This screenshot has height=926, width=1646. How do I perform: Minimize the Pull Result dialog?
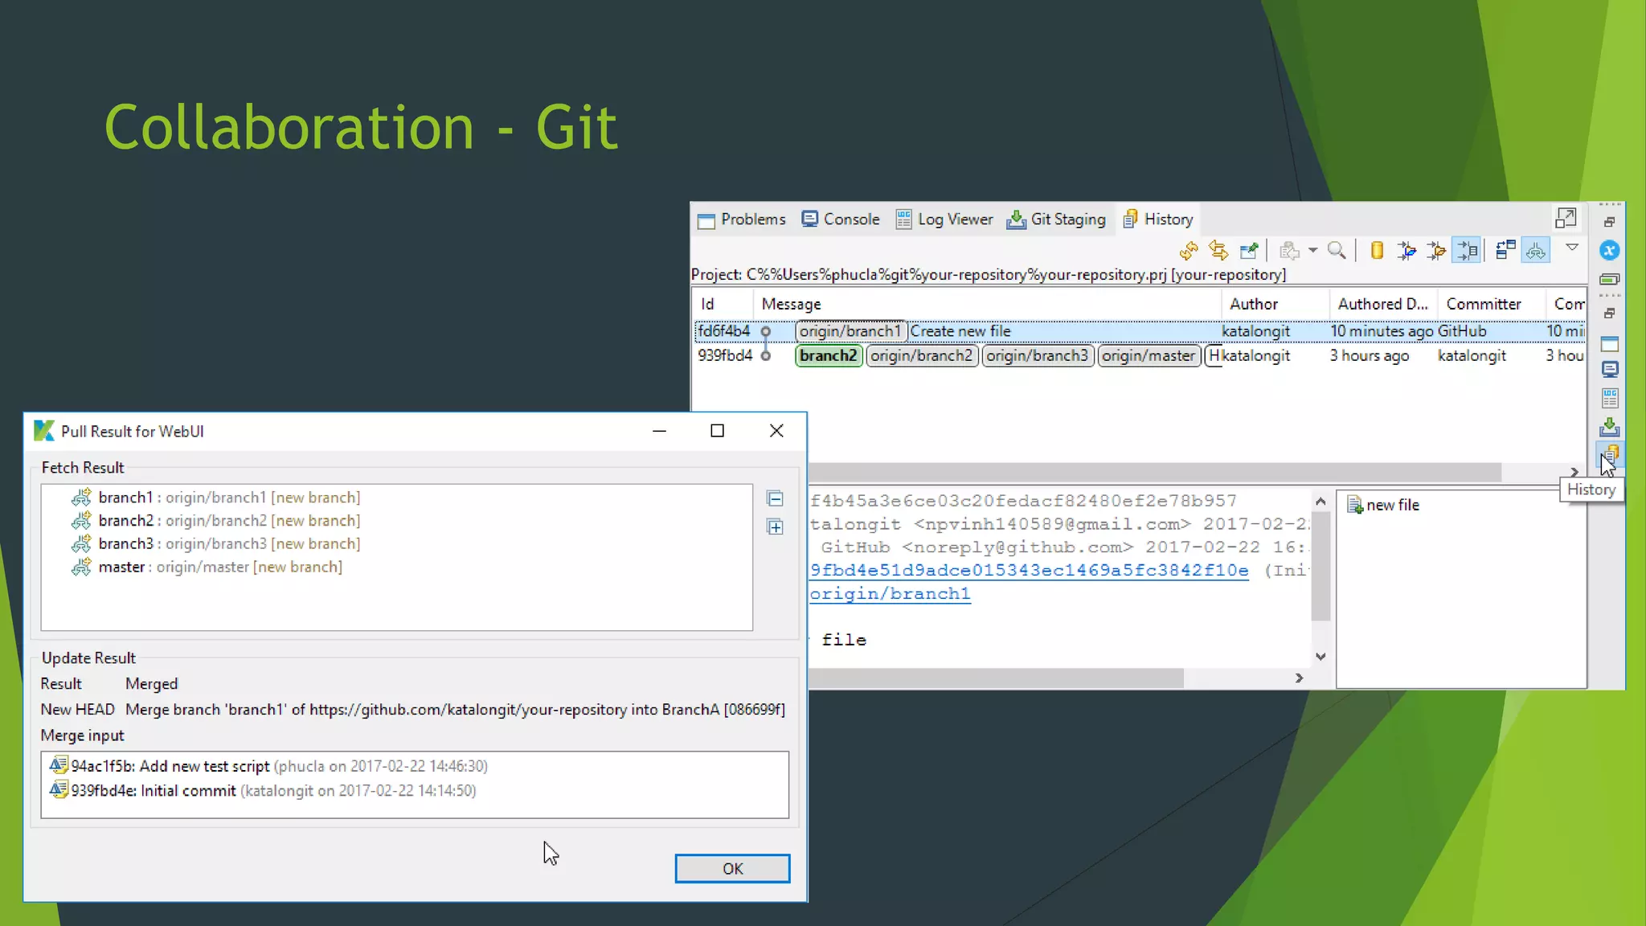coord(660,431)
